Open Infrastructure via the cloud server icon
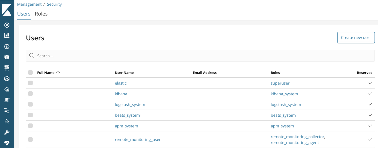The image size is (378, 148). tap(7, 89)
